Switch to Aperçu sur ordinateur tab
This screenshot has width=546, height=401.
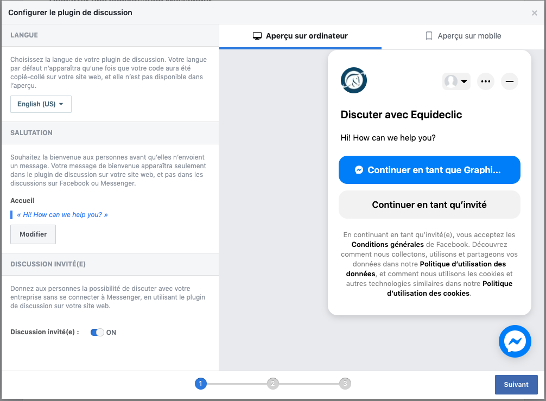(x=300, y=36)
